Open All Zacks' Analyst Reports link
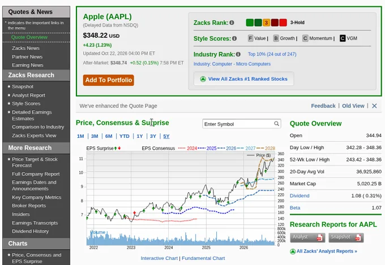 [x=327, y=251]
